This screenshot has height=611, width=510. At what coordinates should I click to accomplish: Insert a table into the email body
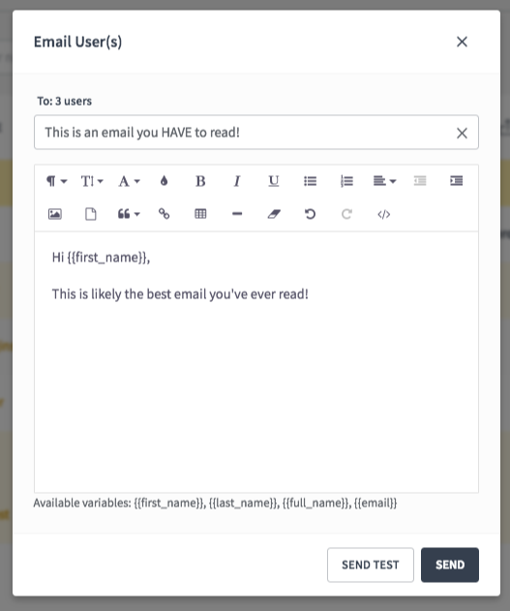coord(200,214)
